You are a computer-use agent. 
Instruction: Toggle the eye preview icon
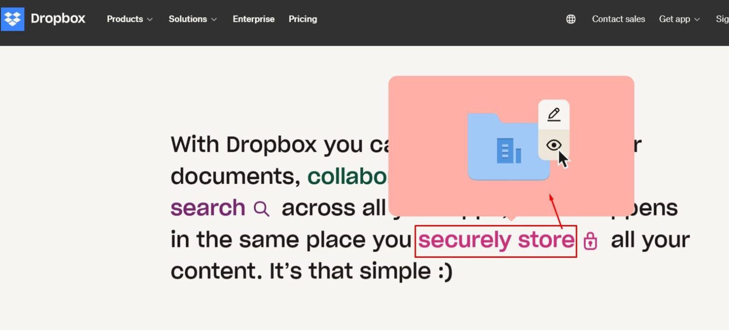pyautogui.click(x=553, y=145)
